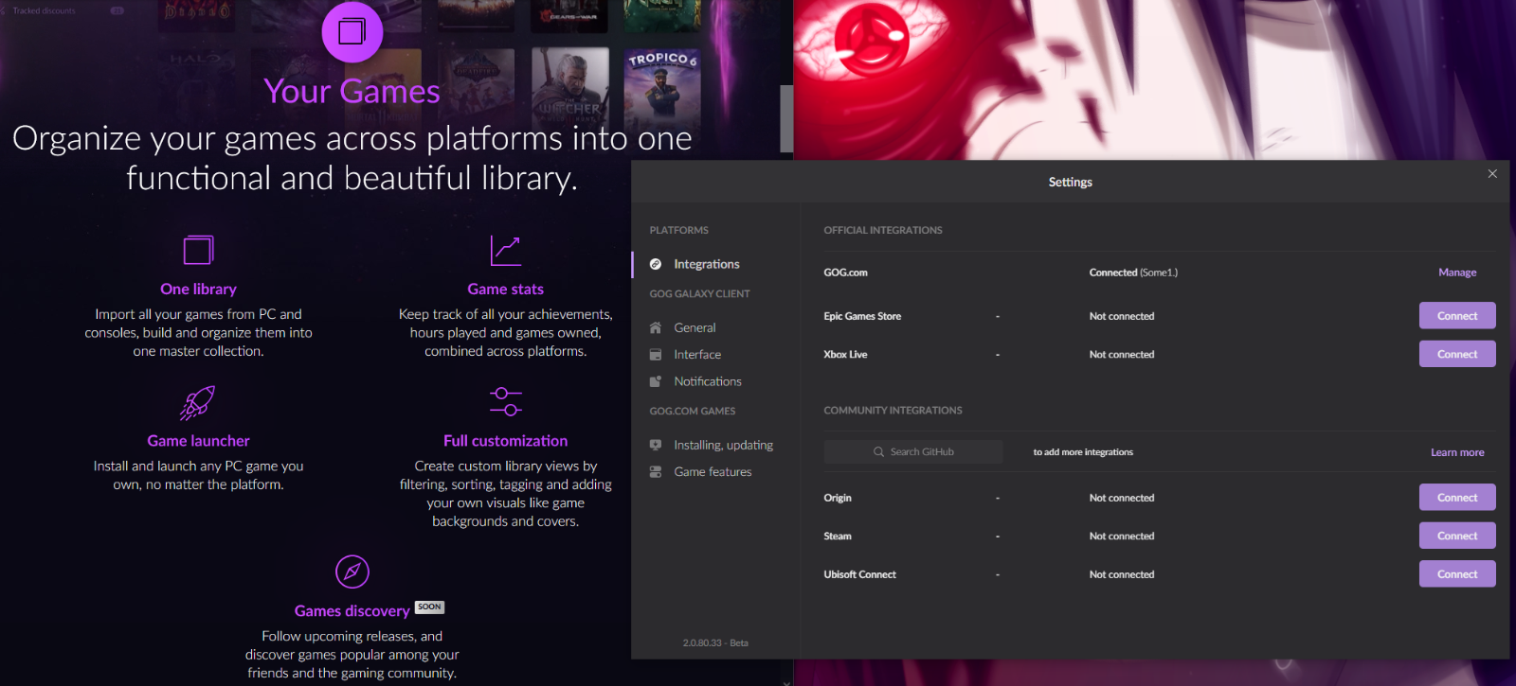Image resolution: width=1516 pixels, height=686 pixels.
Task: Click the Learn more link
Action: click(1457, 452)
